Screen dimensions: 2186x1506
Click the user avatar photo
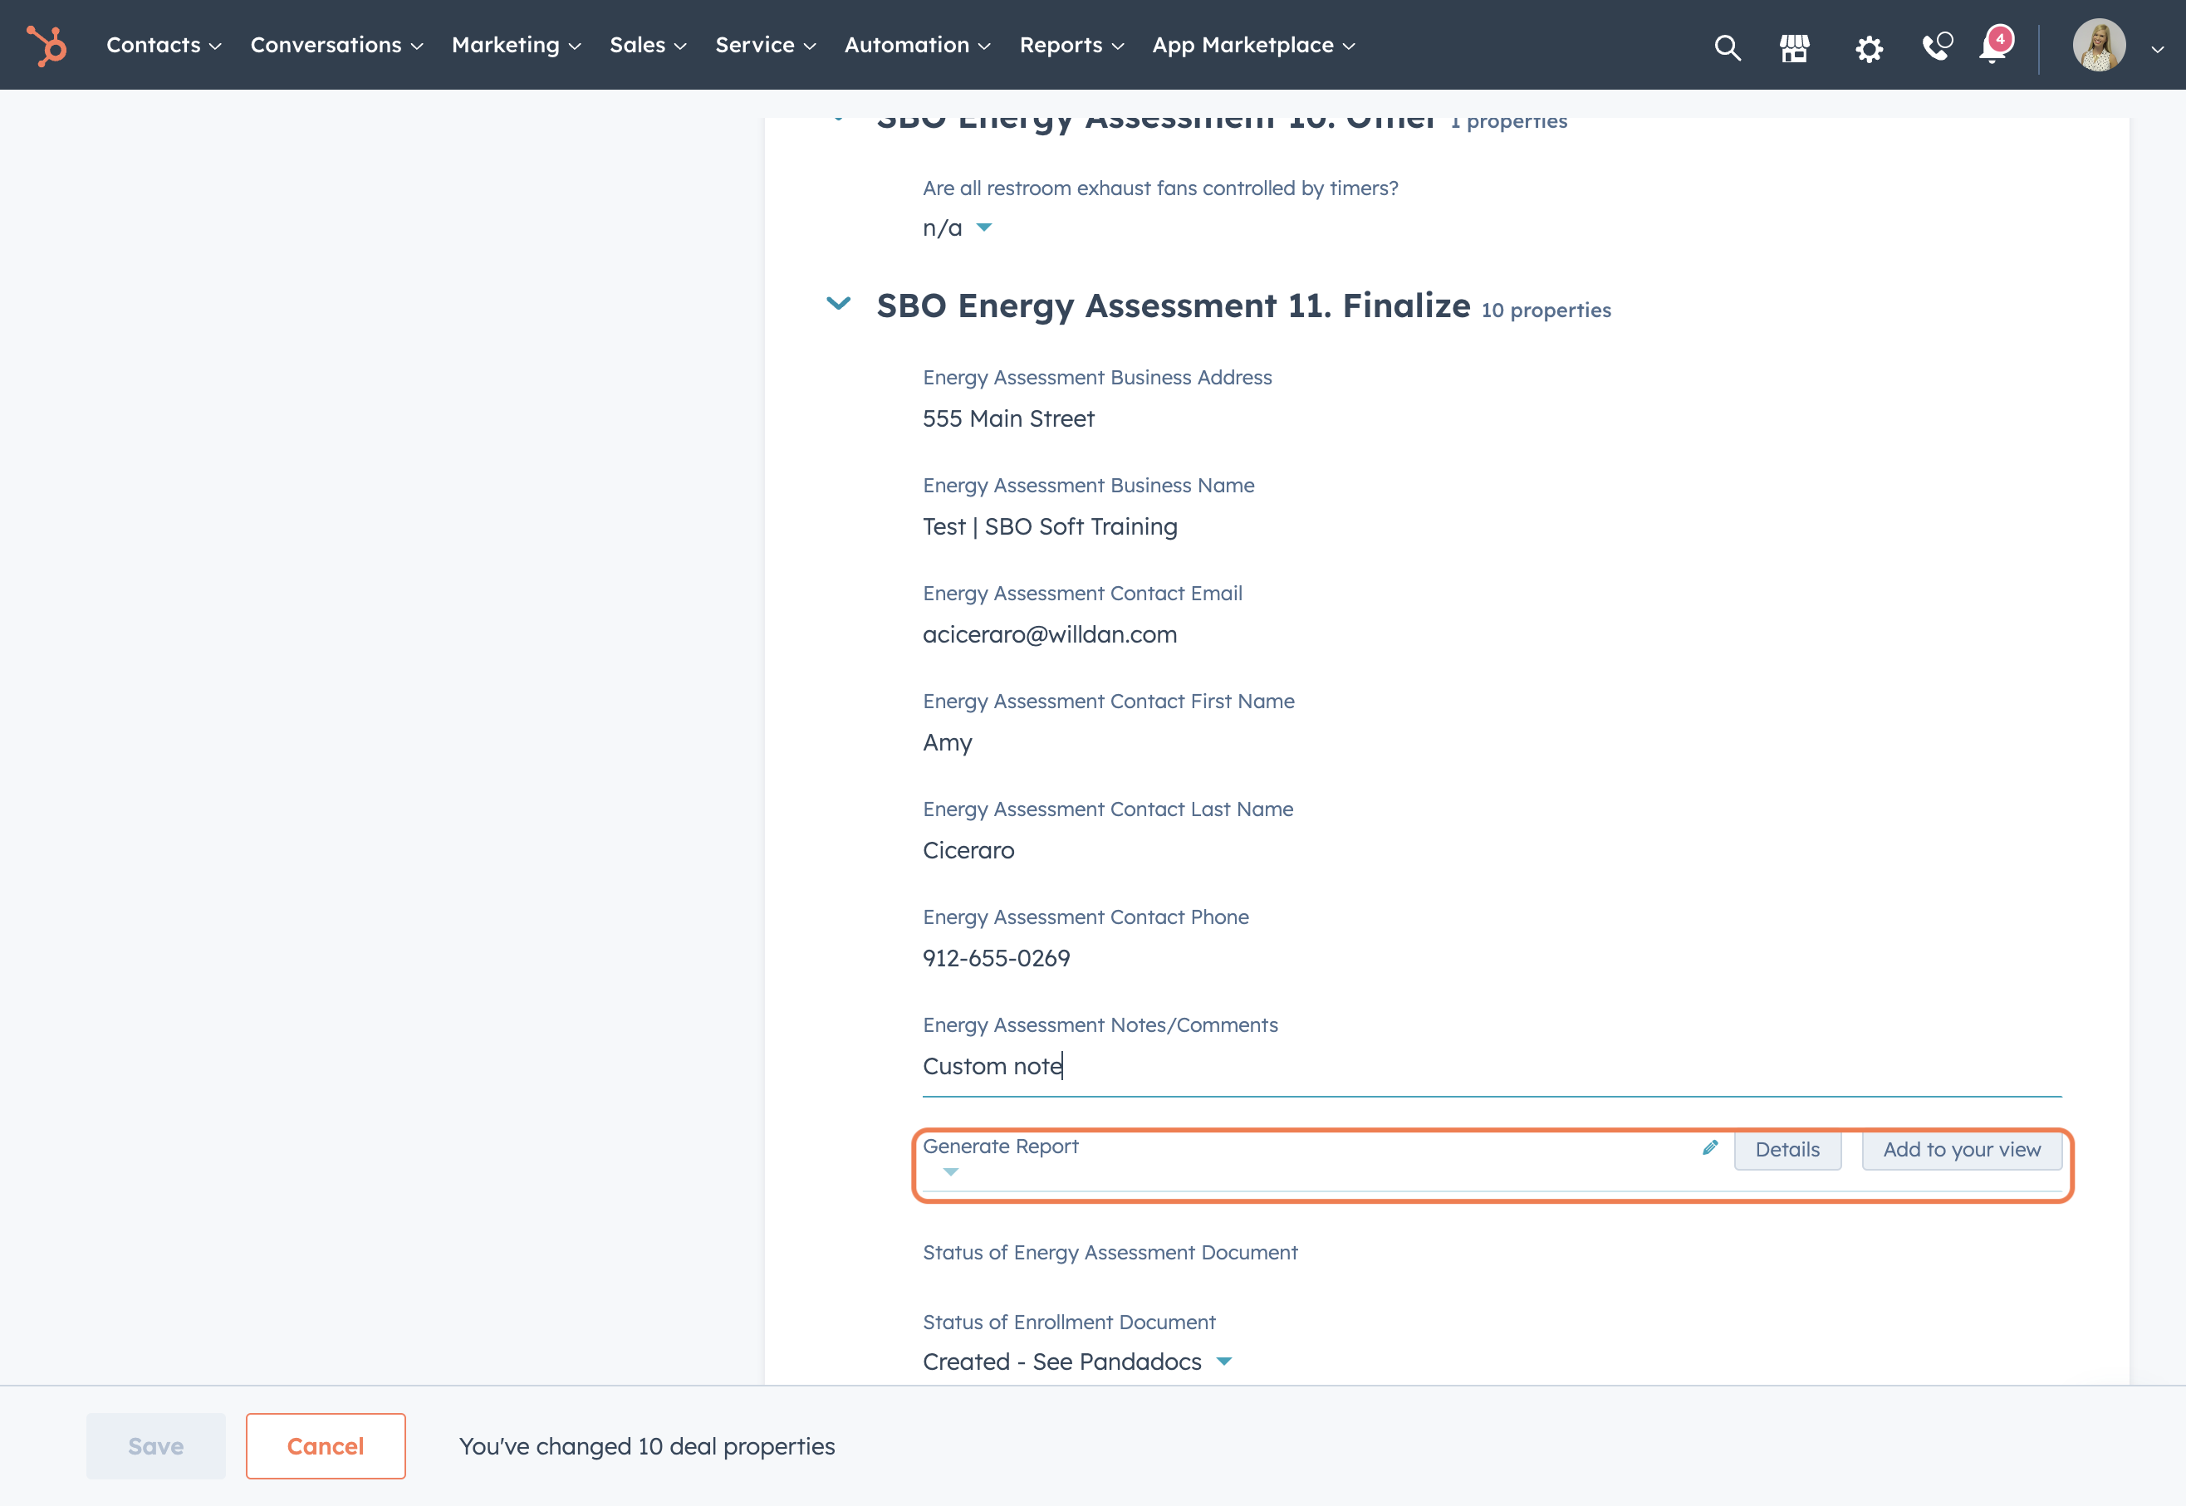coord(2099,46)
